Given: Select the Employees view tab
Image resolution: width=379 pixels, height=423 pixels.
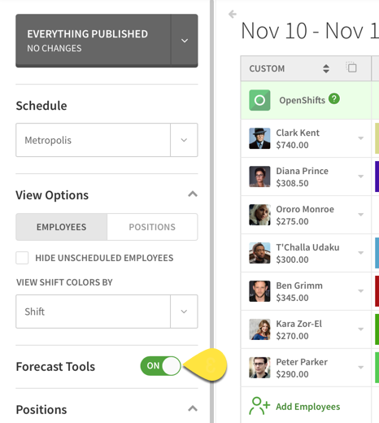Looking at the screenshot, I should pyautogui.click(x=61, y=227).
